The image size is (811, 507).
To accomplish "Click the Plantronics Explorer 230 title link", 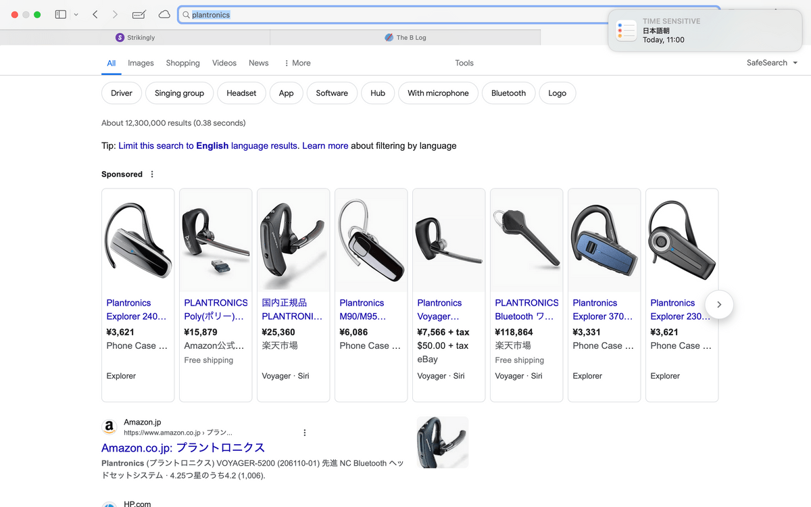I will point(681,310).
